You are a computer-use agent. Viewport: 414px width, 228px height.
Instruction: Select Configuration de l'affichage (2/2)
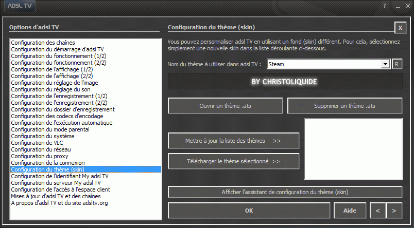[x=85, y=76]
